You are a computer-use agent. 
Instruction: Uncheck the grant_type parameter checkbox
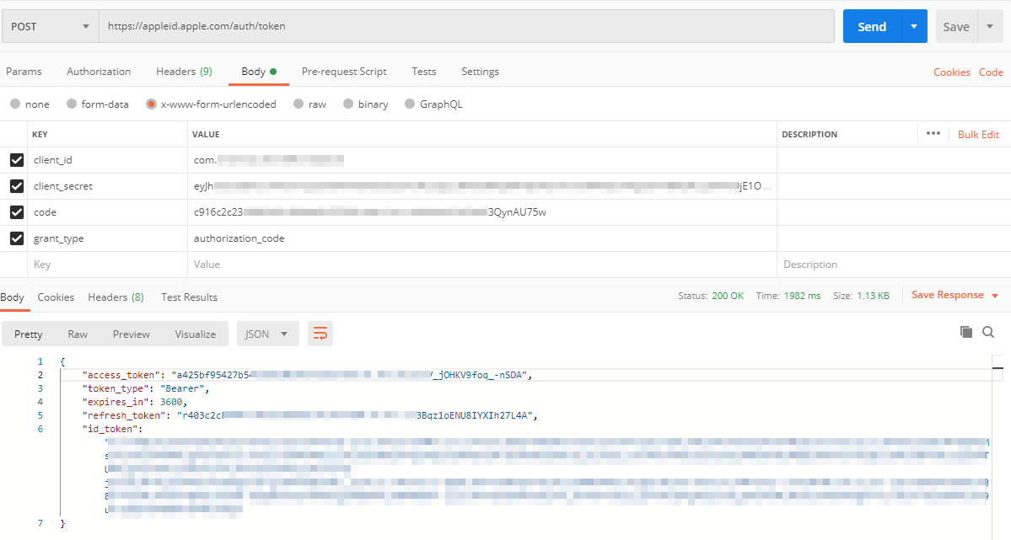[x=17, y=238]
